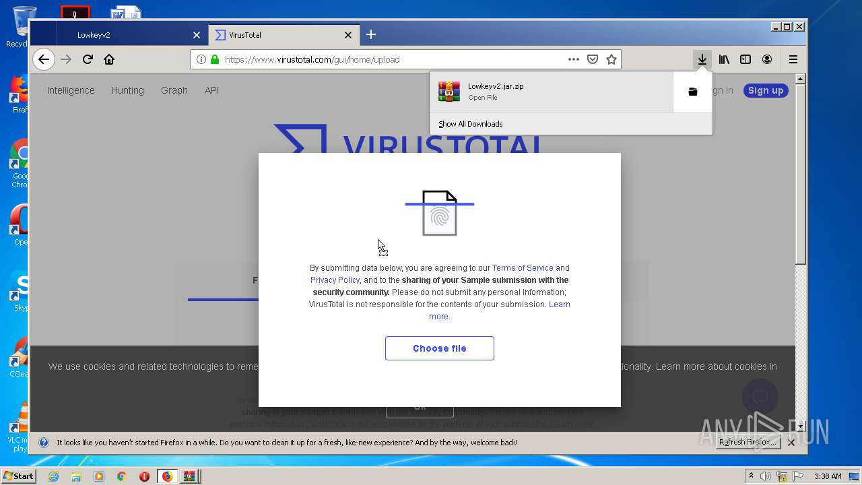Open the Lowkeyv2.jar.zip download entry

[x=551, y=92]
